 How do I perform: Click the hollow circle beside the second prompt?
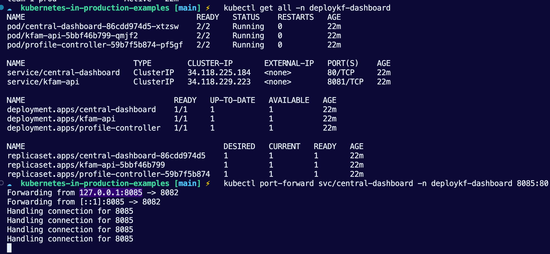[2, 183]
